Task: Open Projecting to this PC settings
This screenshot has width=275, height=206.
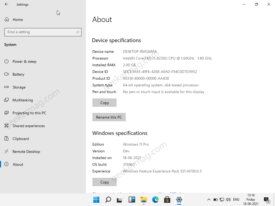Action: point(25,113)
